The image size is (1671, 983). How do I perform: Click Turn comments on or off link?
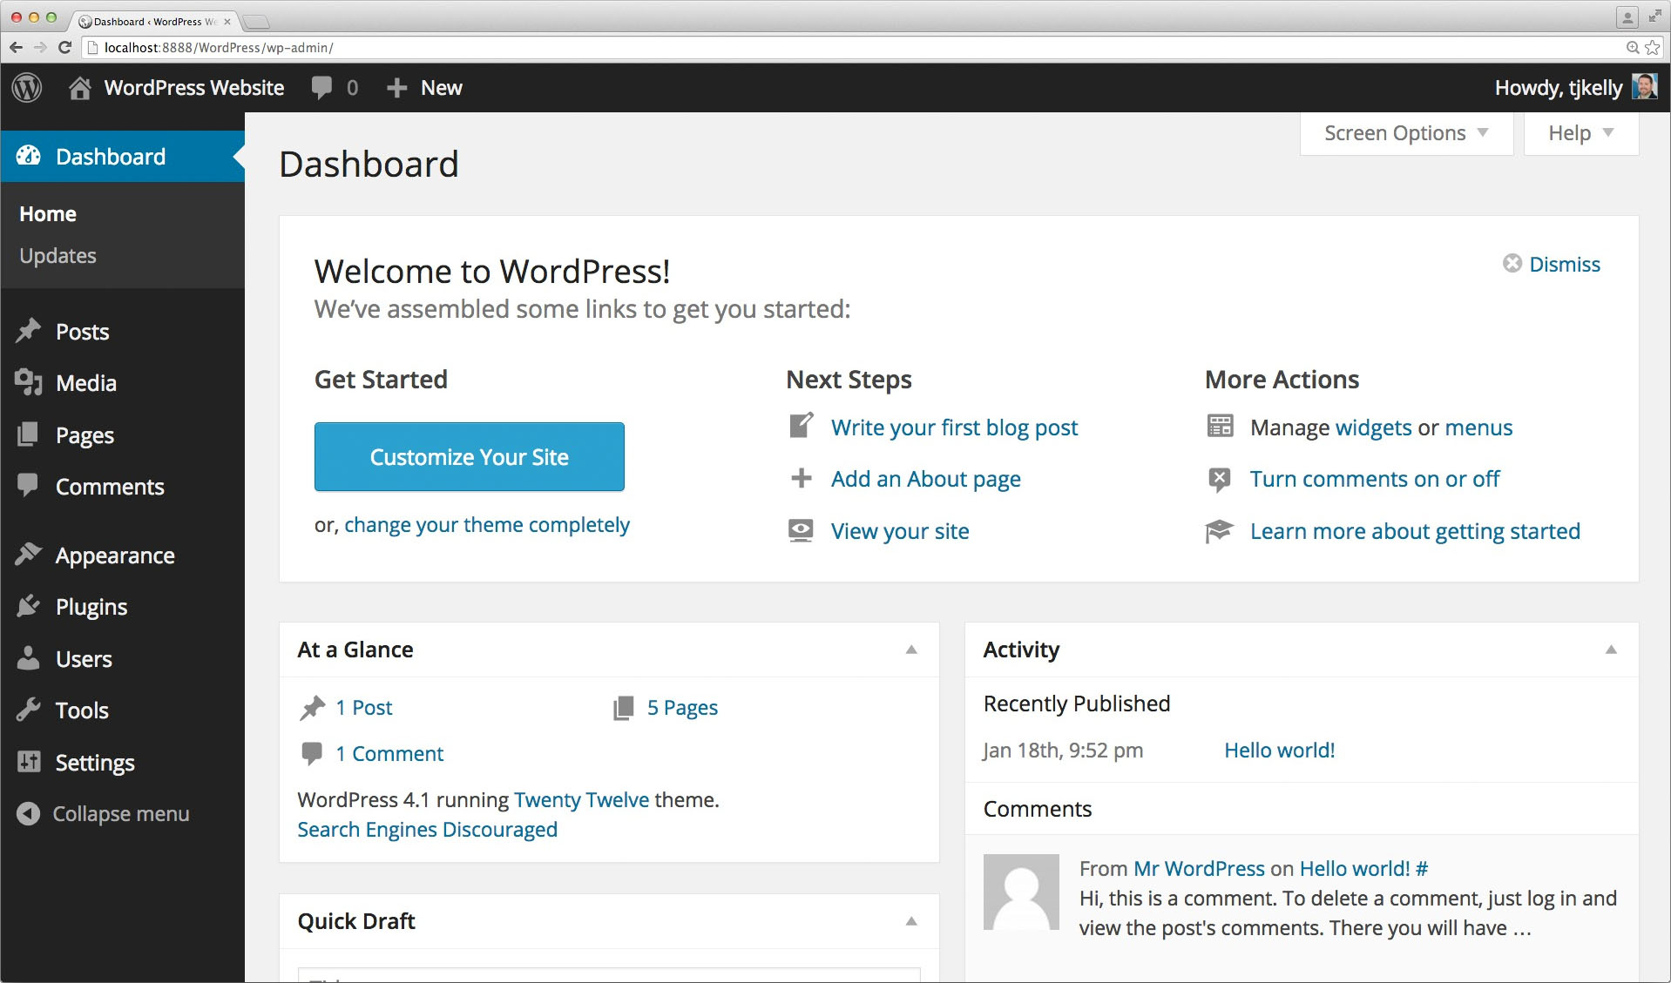tap(1375, 479)
